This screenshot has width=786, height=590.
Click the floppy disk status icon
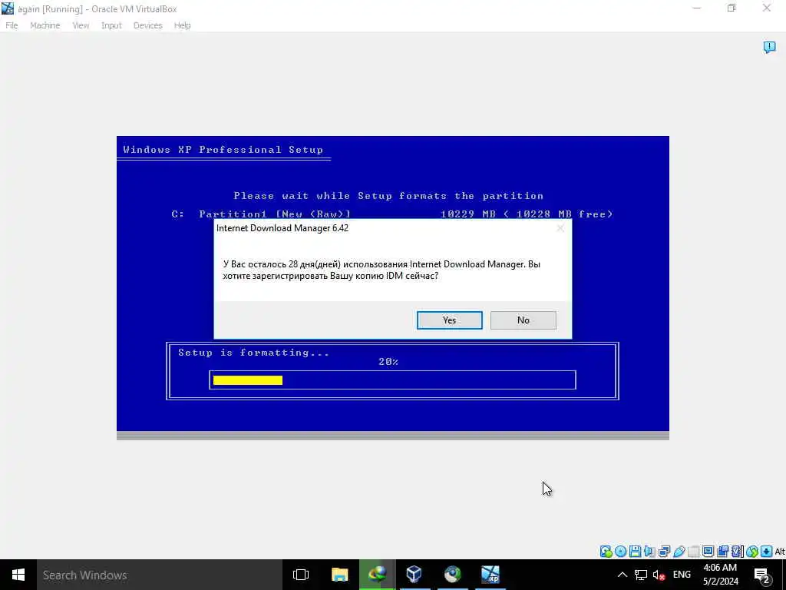[x=635, y=552]
